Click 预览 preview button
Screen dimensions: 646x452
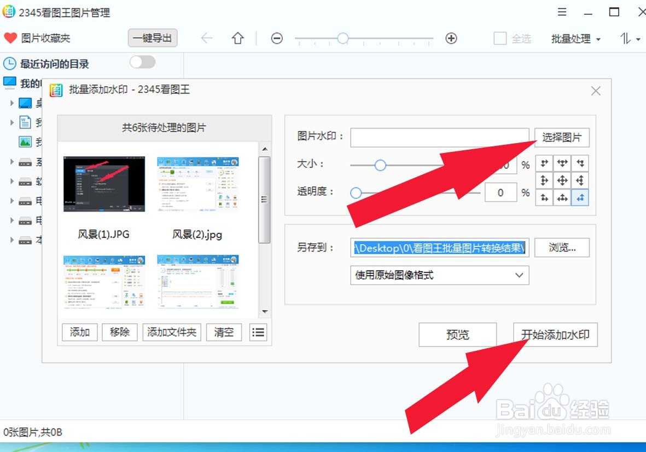(457, 334)
